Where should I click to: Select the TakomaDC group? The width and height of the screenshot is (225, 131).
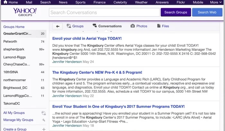12,103
